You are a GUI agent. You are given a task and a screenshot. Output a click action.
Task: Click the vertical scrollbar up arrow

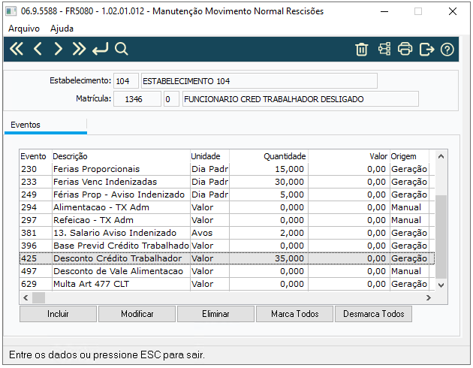441,156
